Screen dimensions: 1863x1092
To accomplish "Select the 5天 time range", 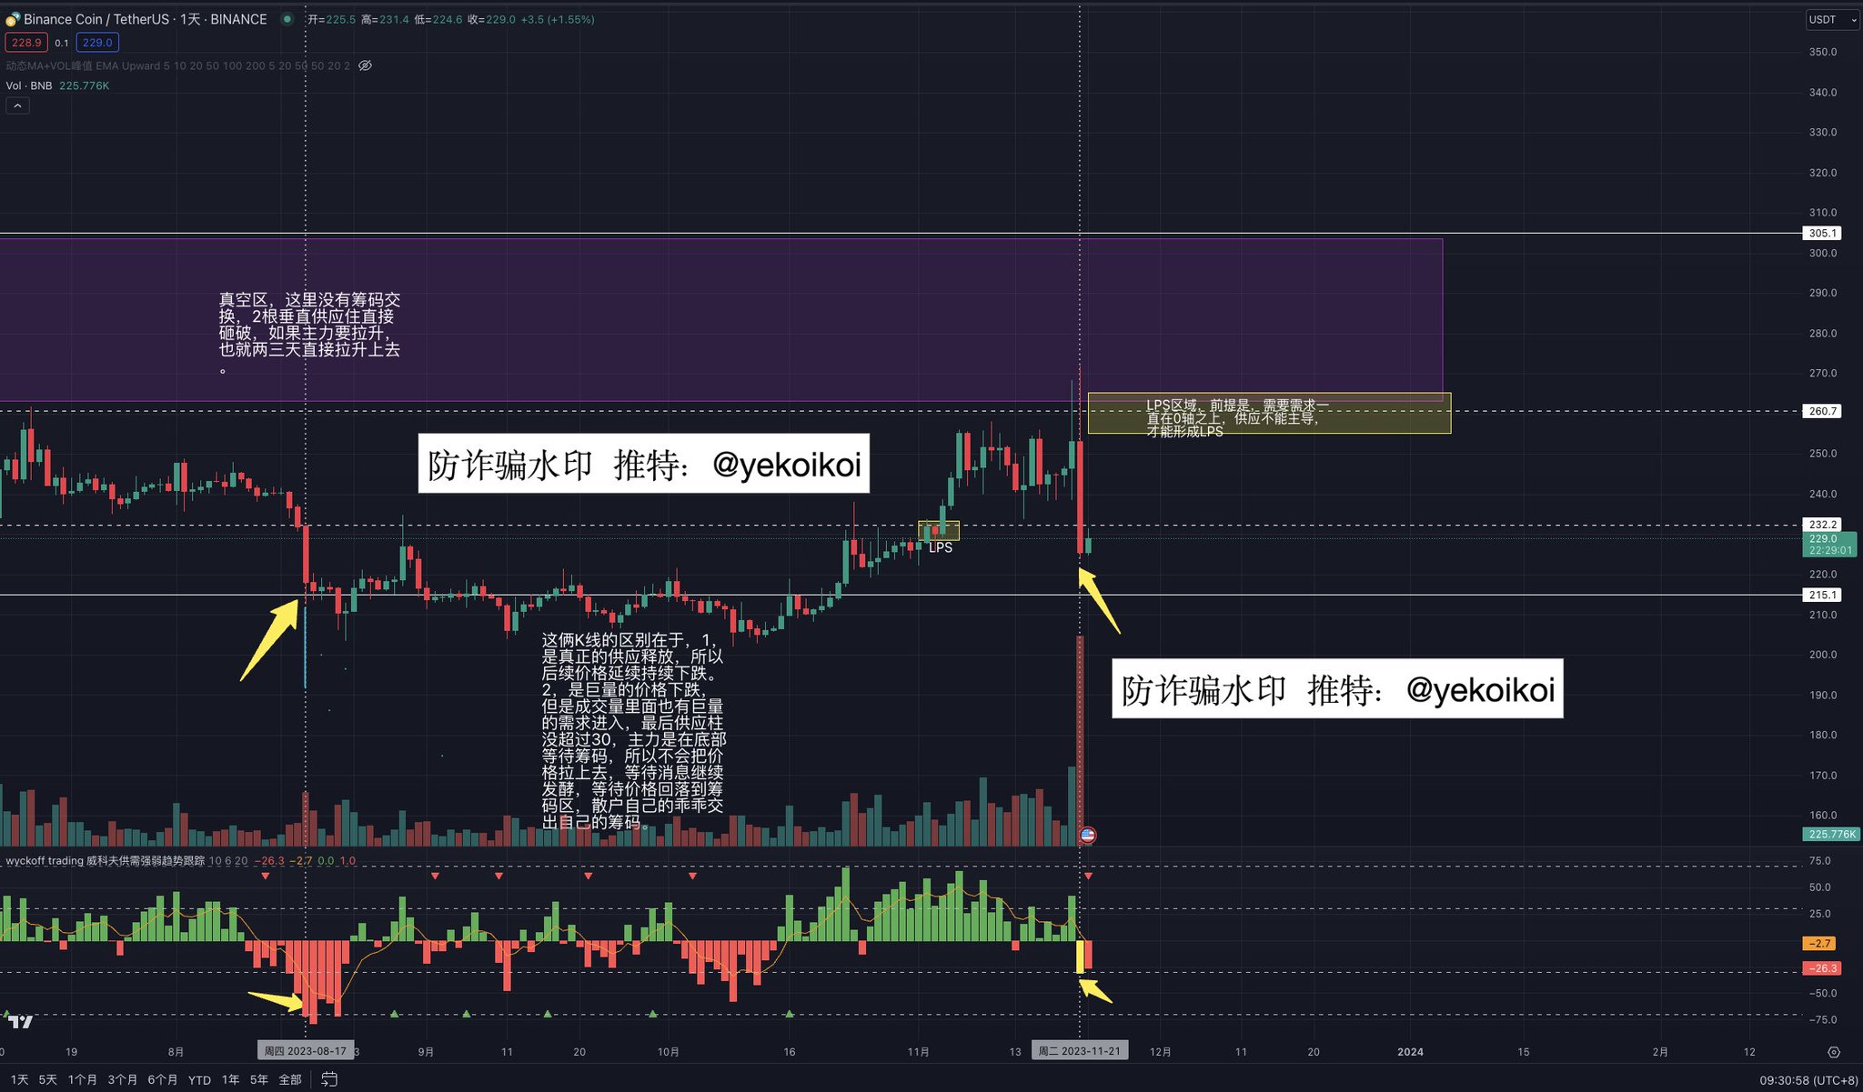I will (x=47, y=1079).
